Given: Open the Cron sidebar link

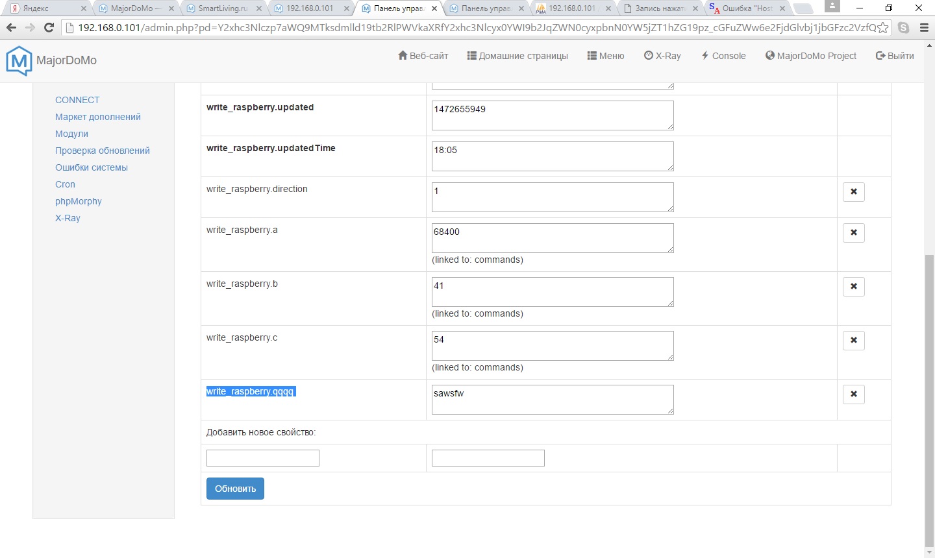Looking at the screenshot, I should (x=65, y=184).
